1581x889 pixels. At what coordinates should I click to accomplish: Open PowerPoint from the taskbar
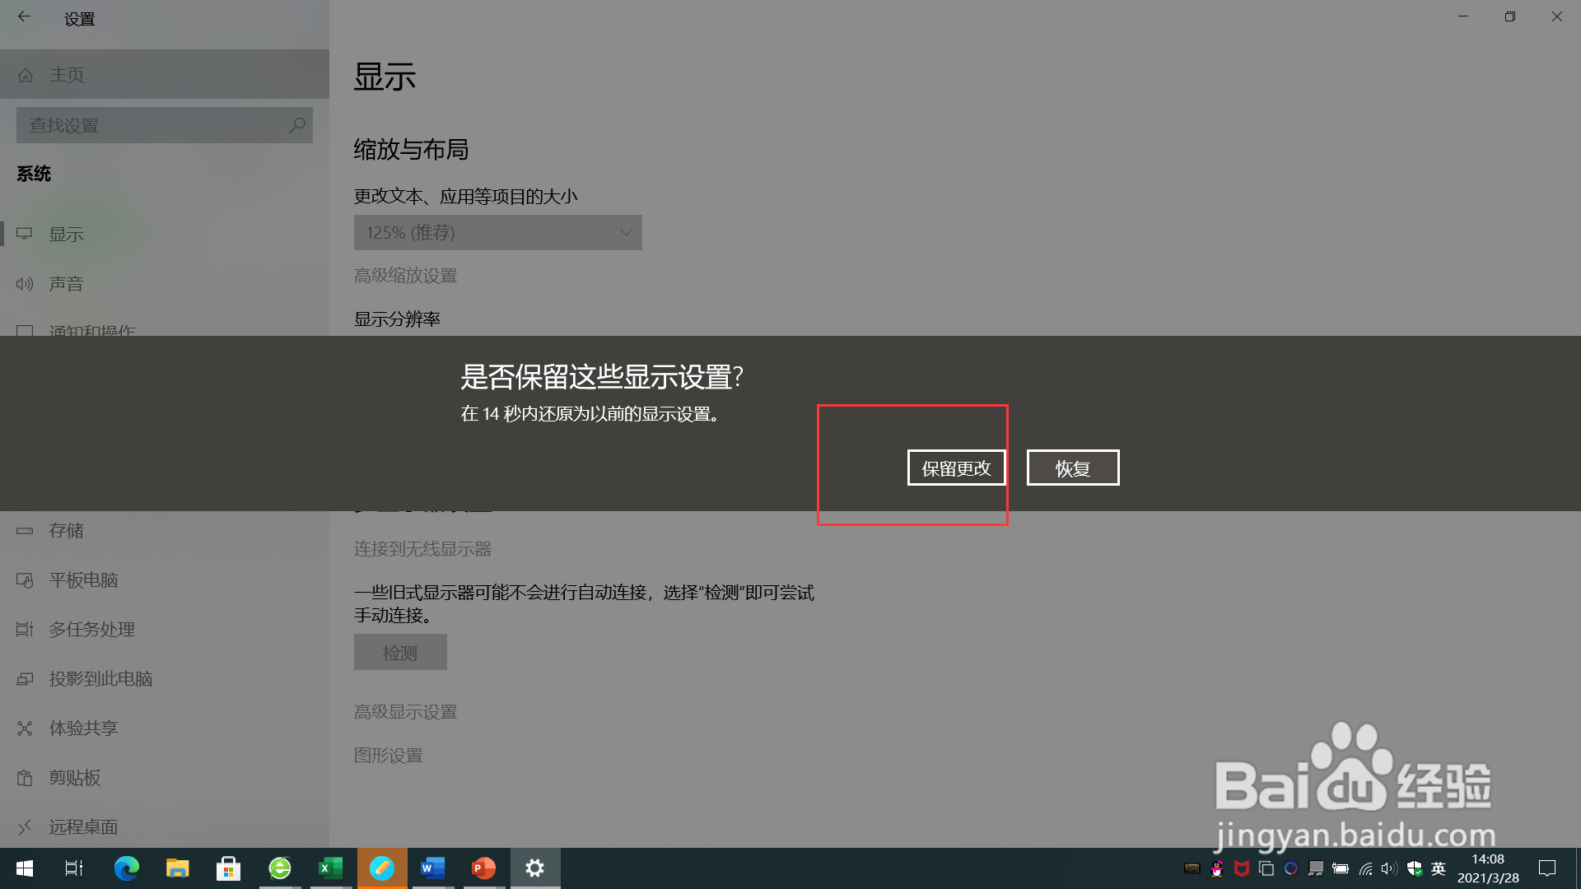click(x=483, y=868)
